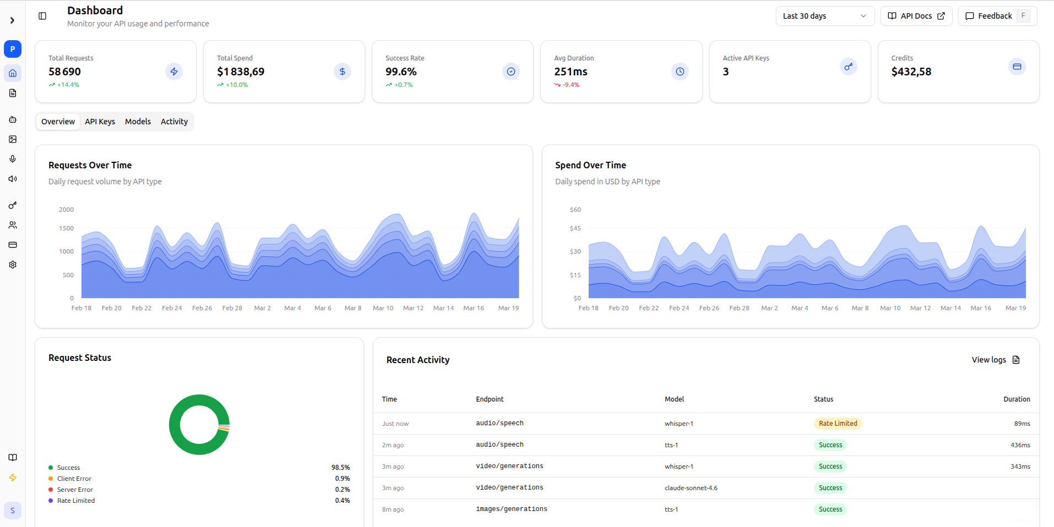Open API Docs in a new tab
1054x527 pixels.
tap(916, 16)
